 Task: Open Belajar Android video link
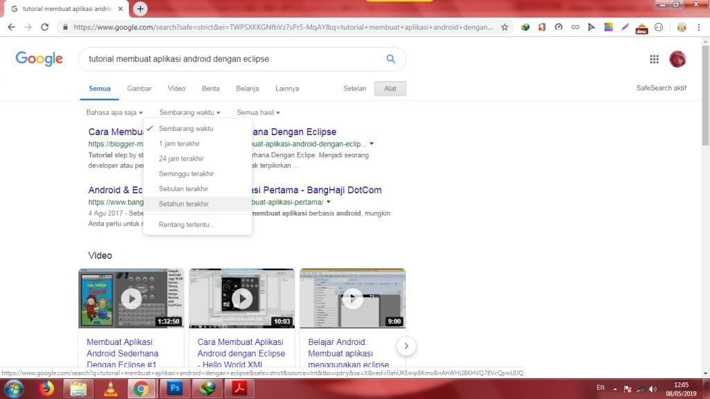348,353
